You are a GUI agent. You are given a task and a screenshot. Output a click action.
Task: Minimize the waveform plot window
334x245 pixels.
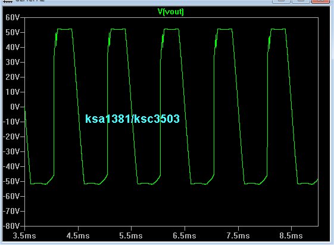(281, 1)
